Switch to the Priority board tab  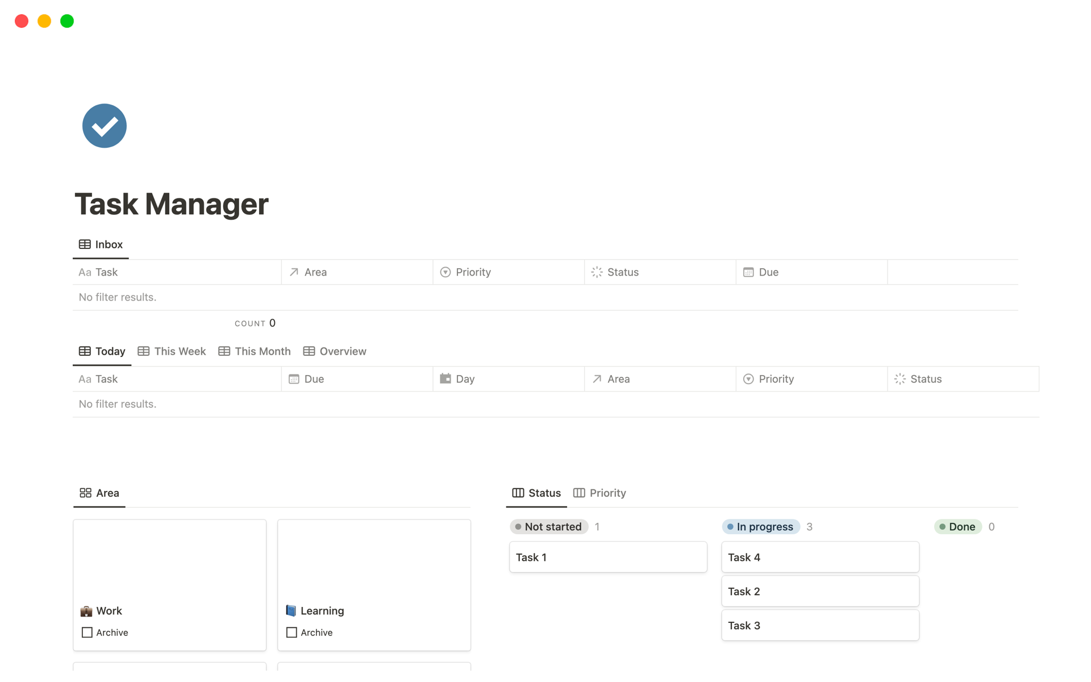pos(599,493)
